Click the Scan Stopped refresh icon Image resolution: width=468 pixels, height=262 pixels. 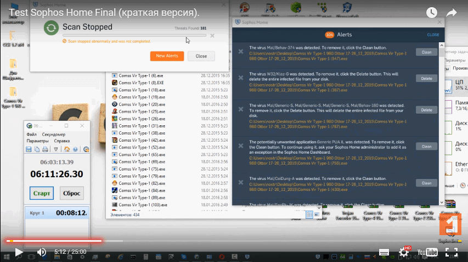click(x=52, y=28)
